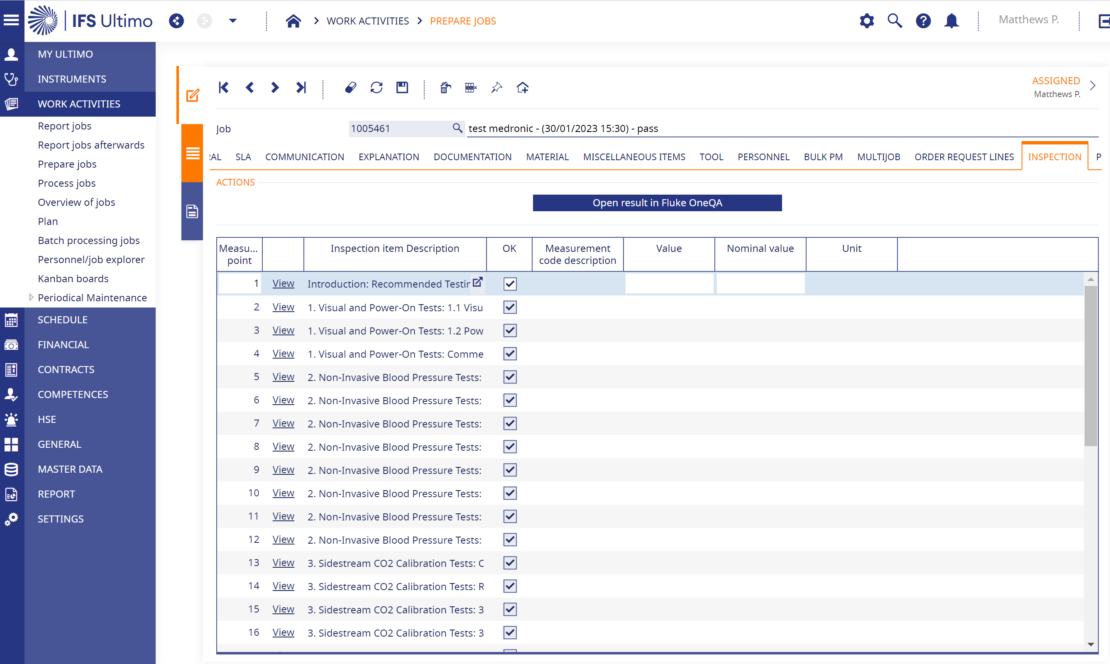Expand the ASSIGNED status chevron
Image resolution: width=1110 pixels, height=664 pixels.
1093,85
